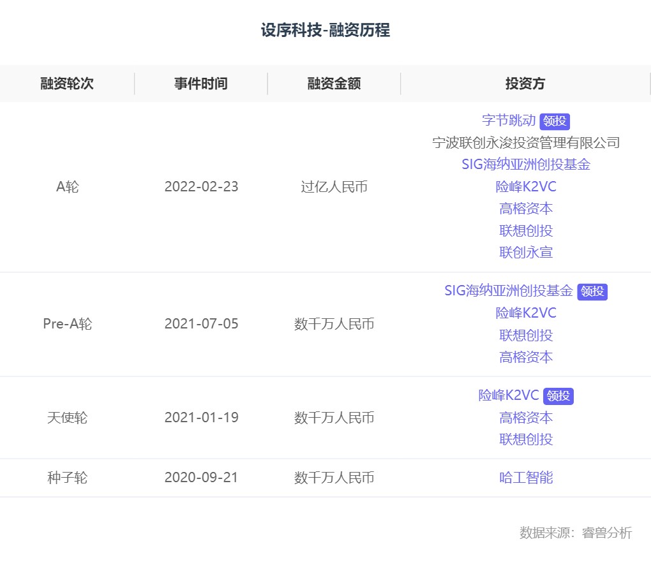Select the 宁波联创永浚投资管理有限公司 text
Image resolution: width=651 pixels, height=567 pixels.
tap(526, 143)
